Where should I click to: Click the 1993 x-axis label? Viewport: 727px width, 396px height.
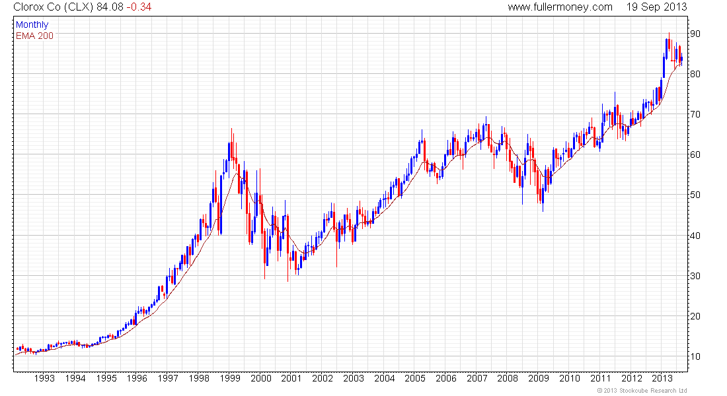click(x=44, y=378)
